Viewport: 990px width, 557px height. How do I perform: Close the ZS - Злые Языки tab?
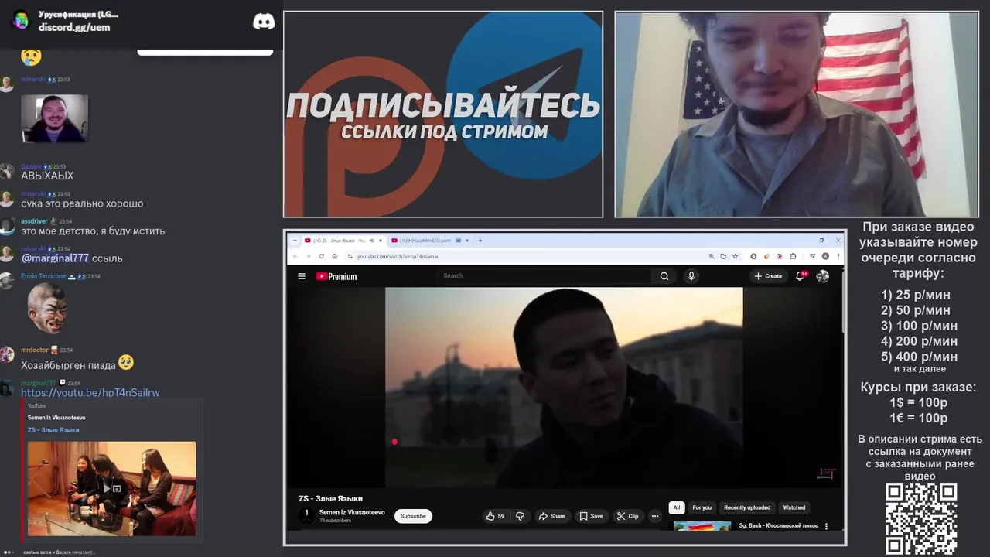click(x=381, y=241)
